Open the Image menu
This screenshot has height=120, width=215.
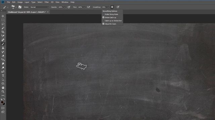pos(20,2)
